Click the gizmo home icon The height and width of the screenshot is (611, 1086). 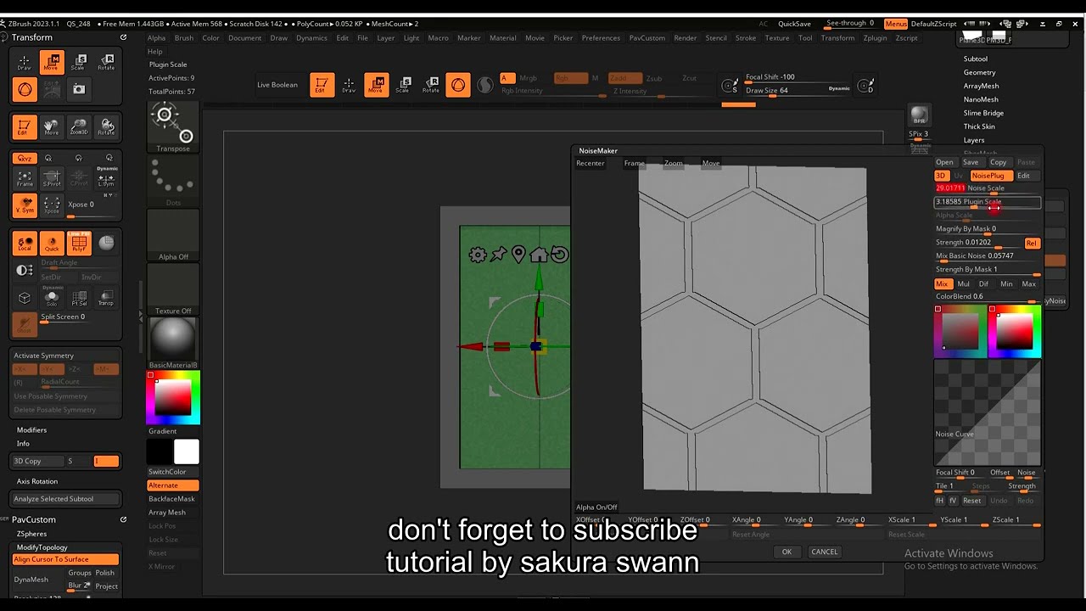pos(539,255)
